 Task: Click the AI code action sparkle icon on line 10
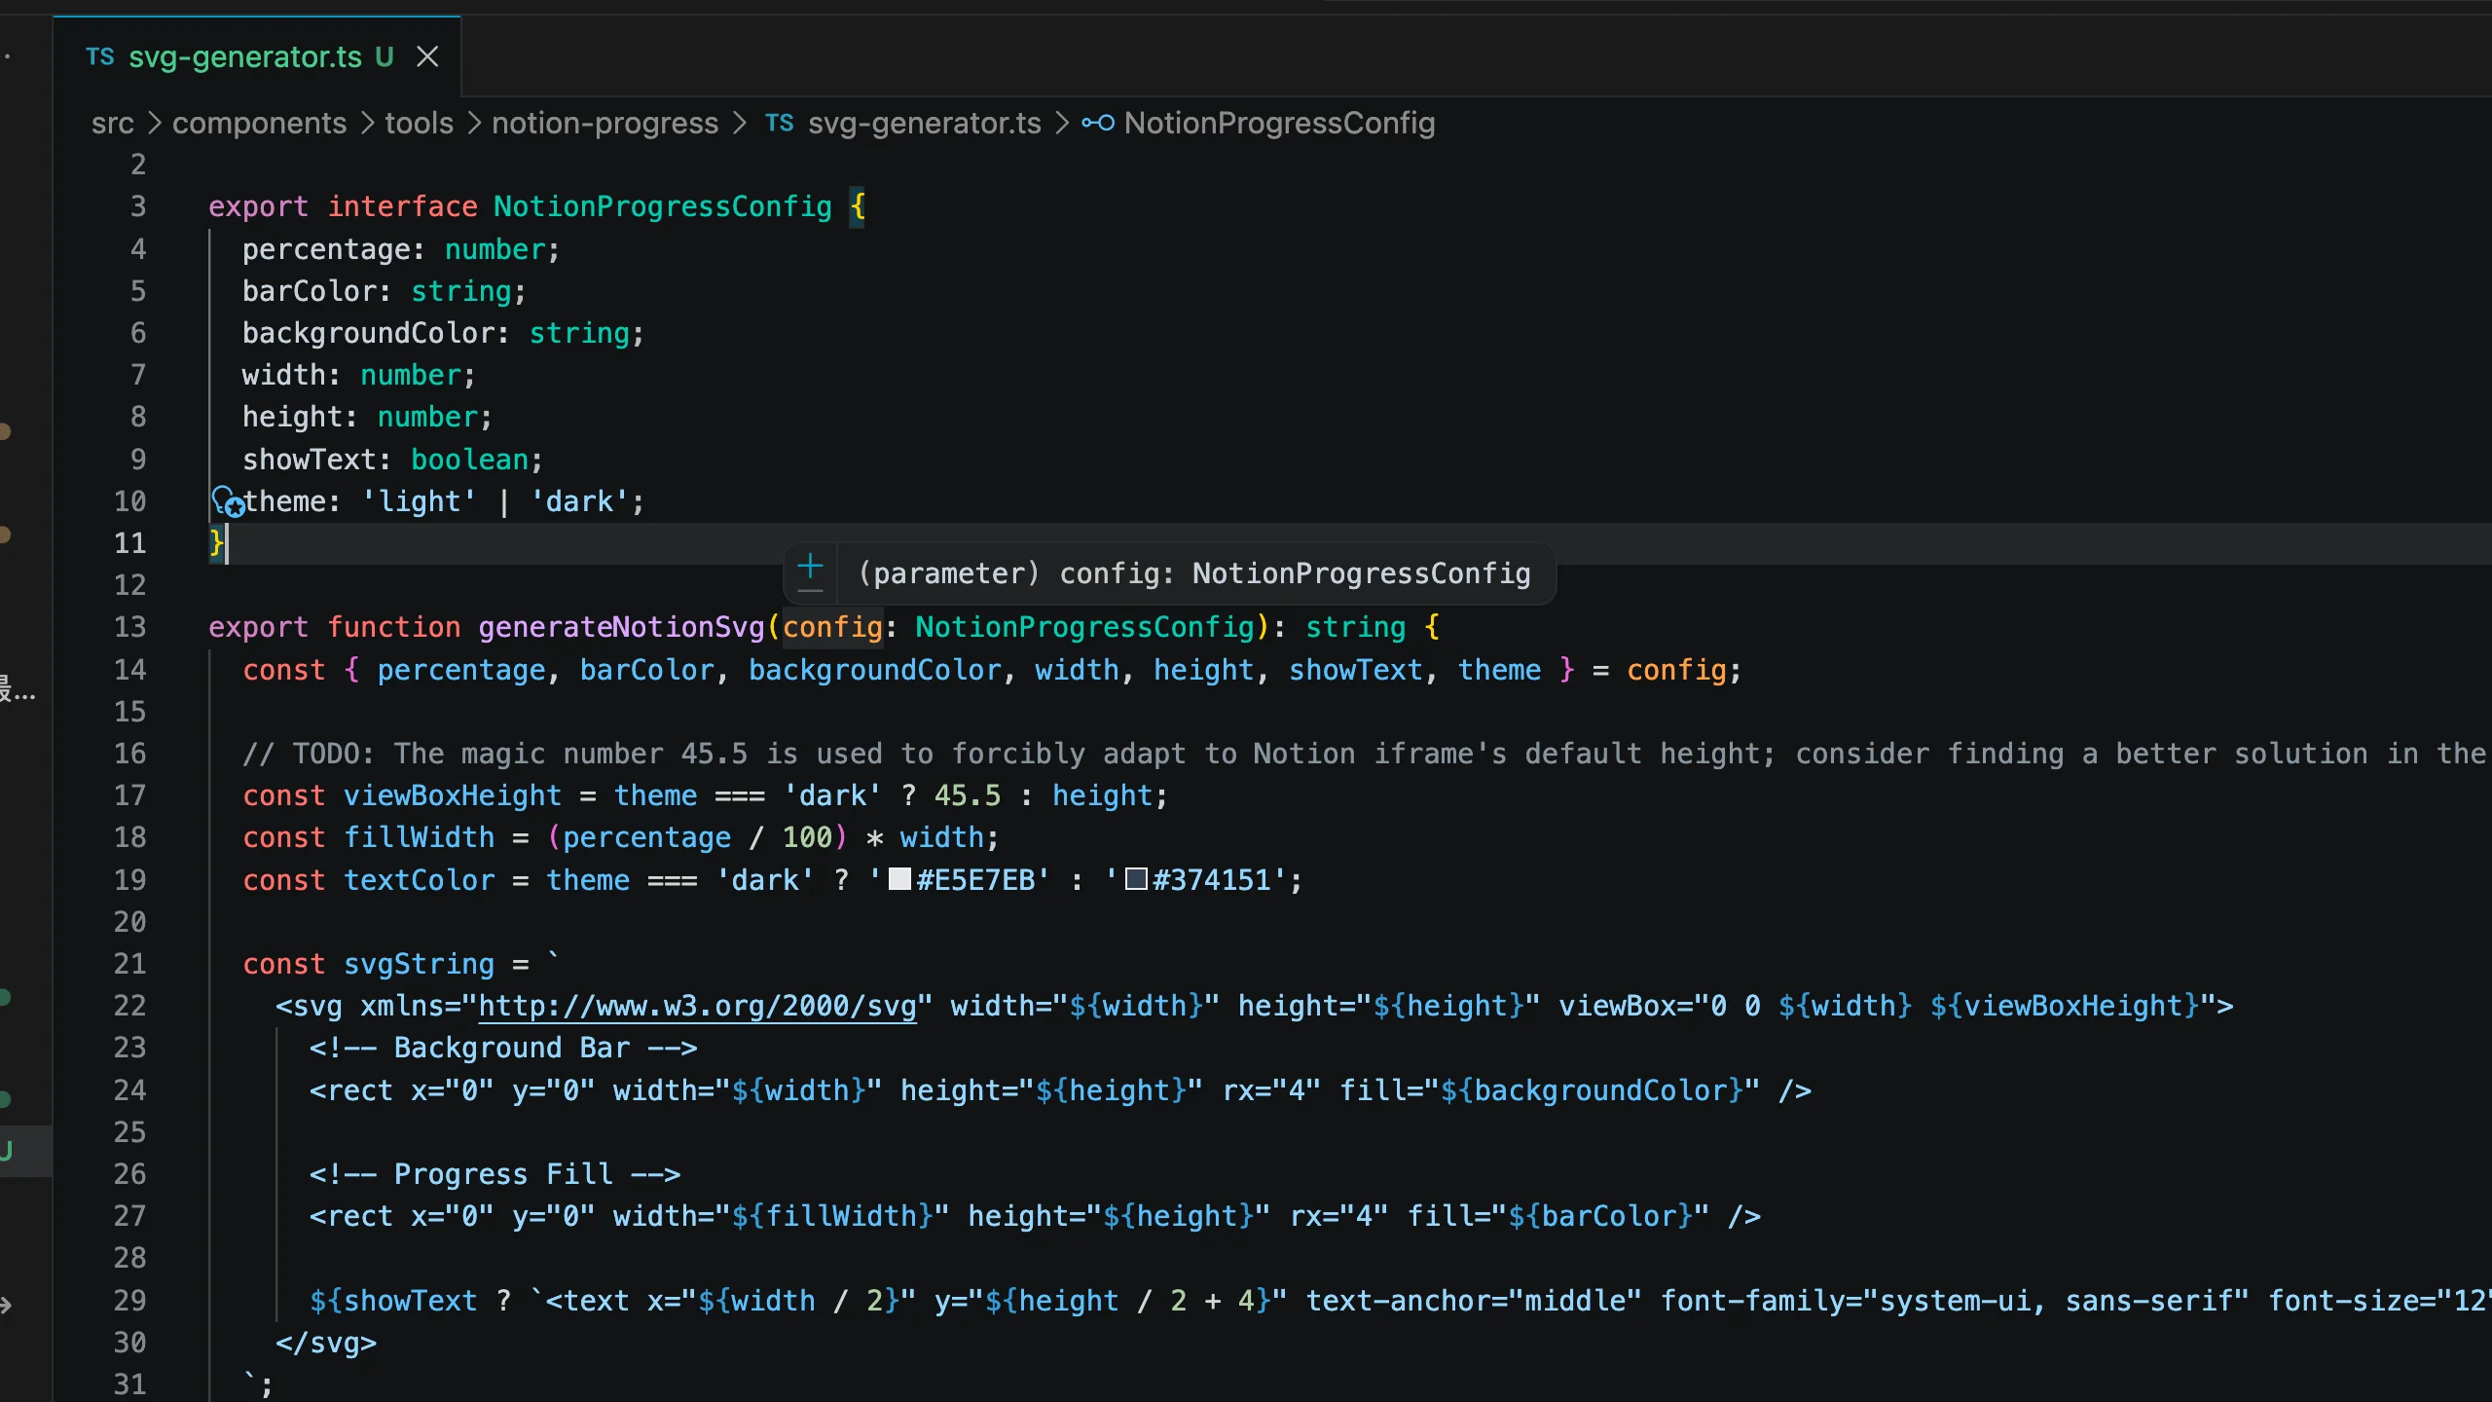point(228,501)
